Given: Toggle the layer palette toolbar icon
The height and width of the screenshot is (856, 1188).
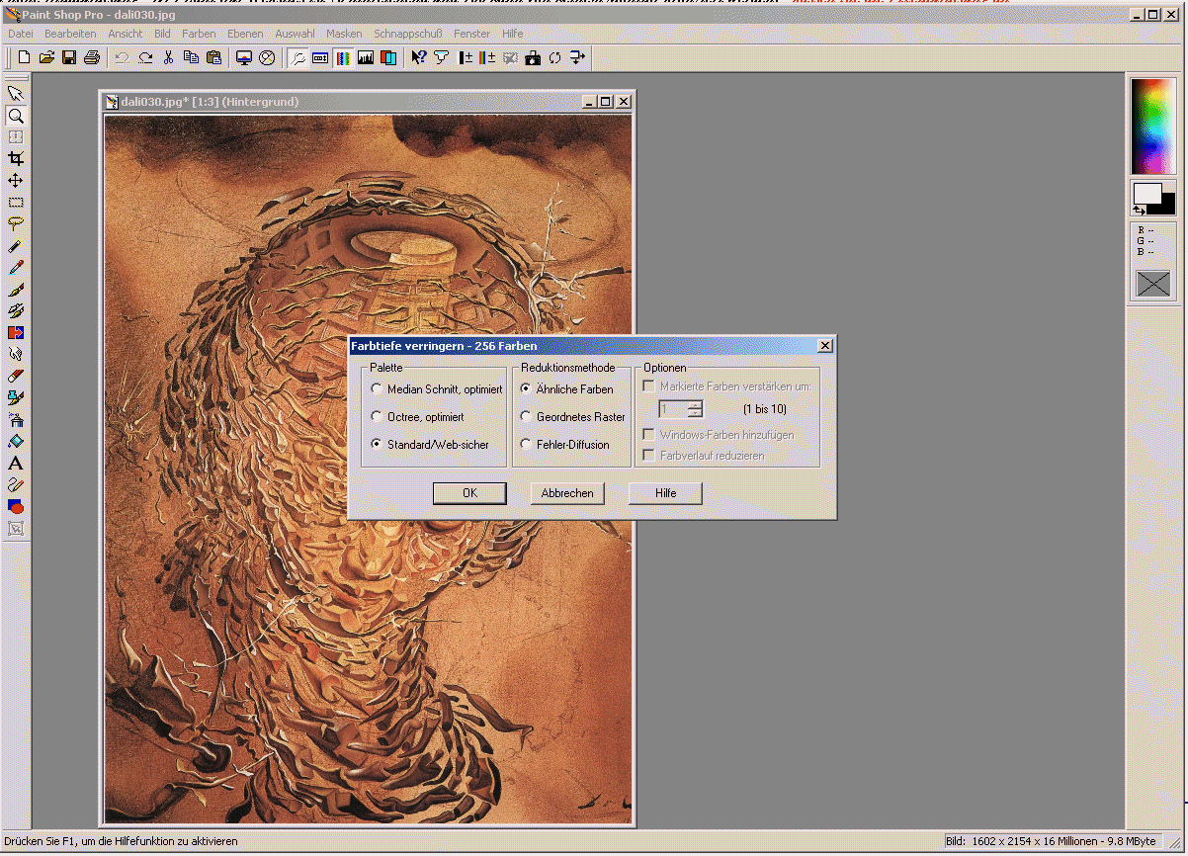Looking at the screenshot, I should pos(388,58).
